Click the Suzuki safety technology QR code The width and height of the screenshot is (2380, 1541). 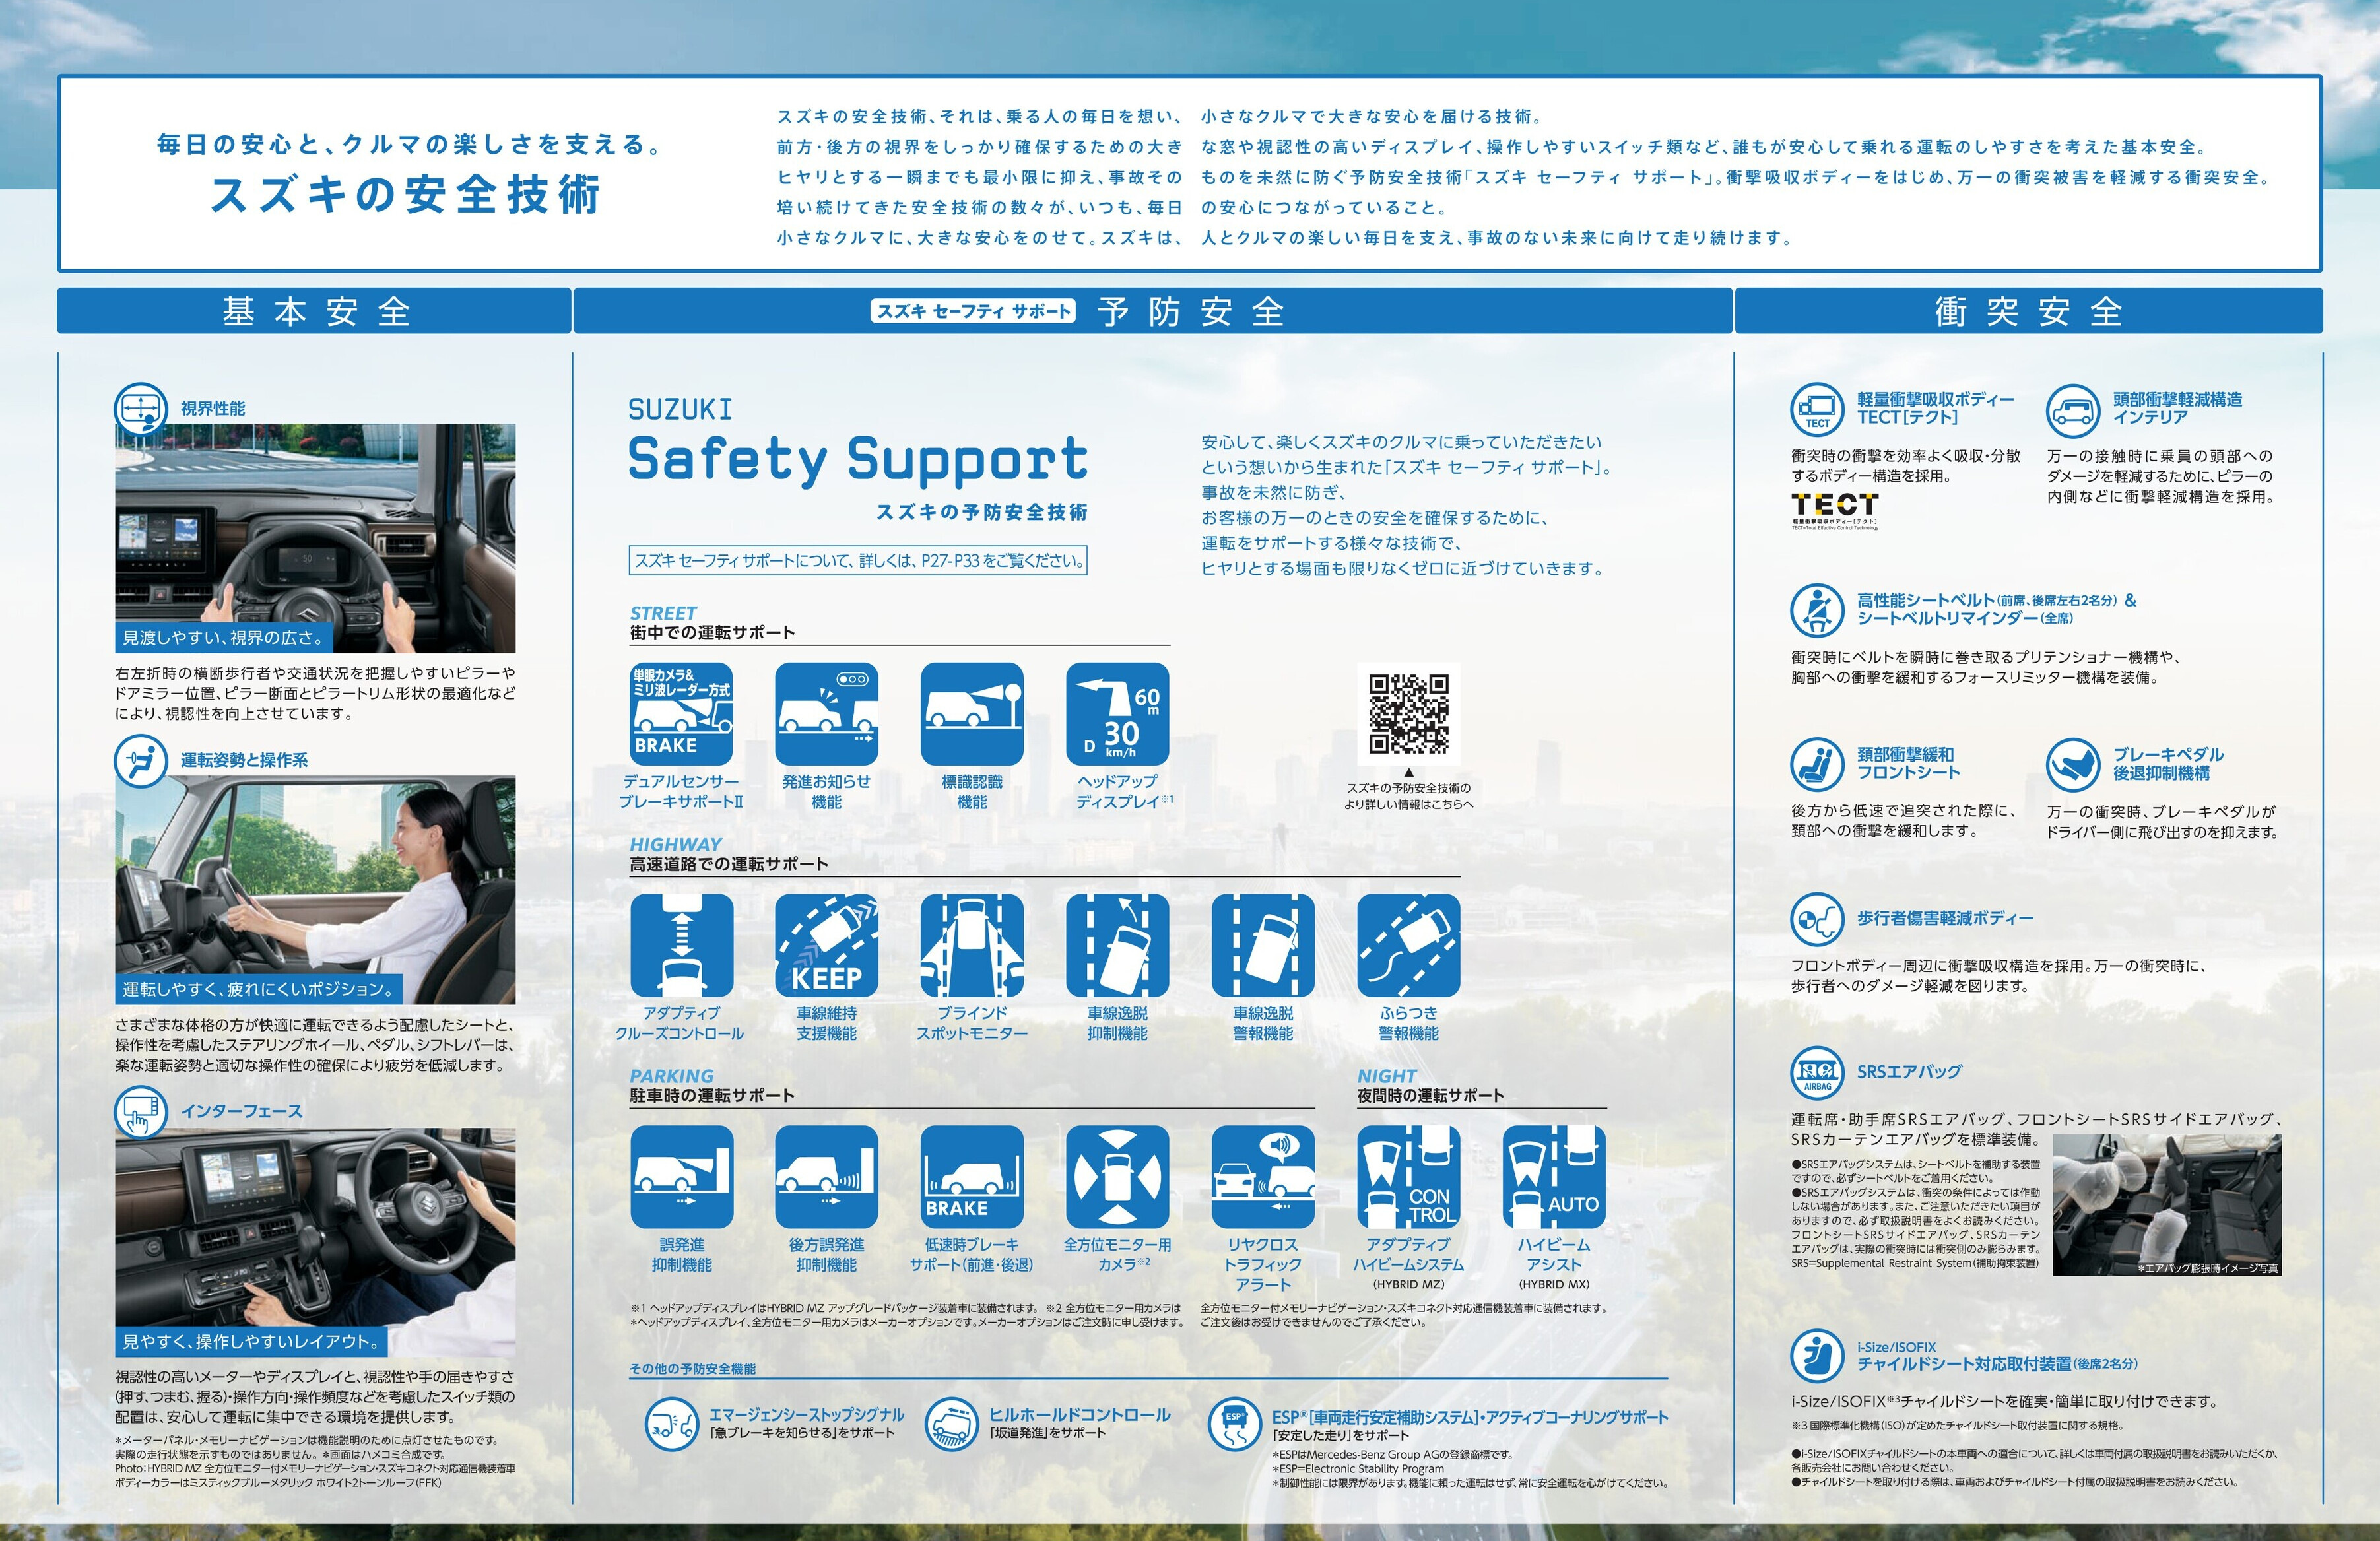1408,714
